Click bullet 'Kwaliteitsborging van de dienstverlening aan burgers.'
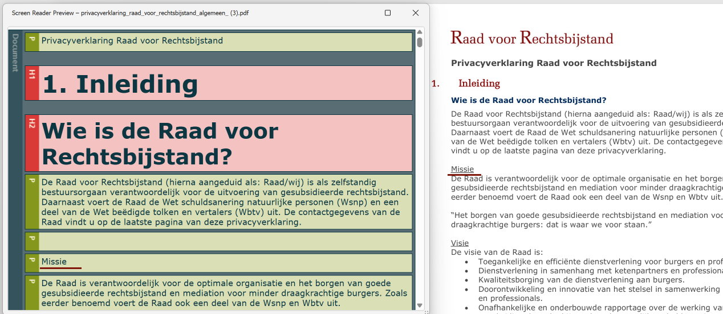This screenshot has height=314, width=723. pos(581,280)
